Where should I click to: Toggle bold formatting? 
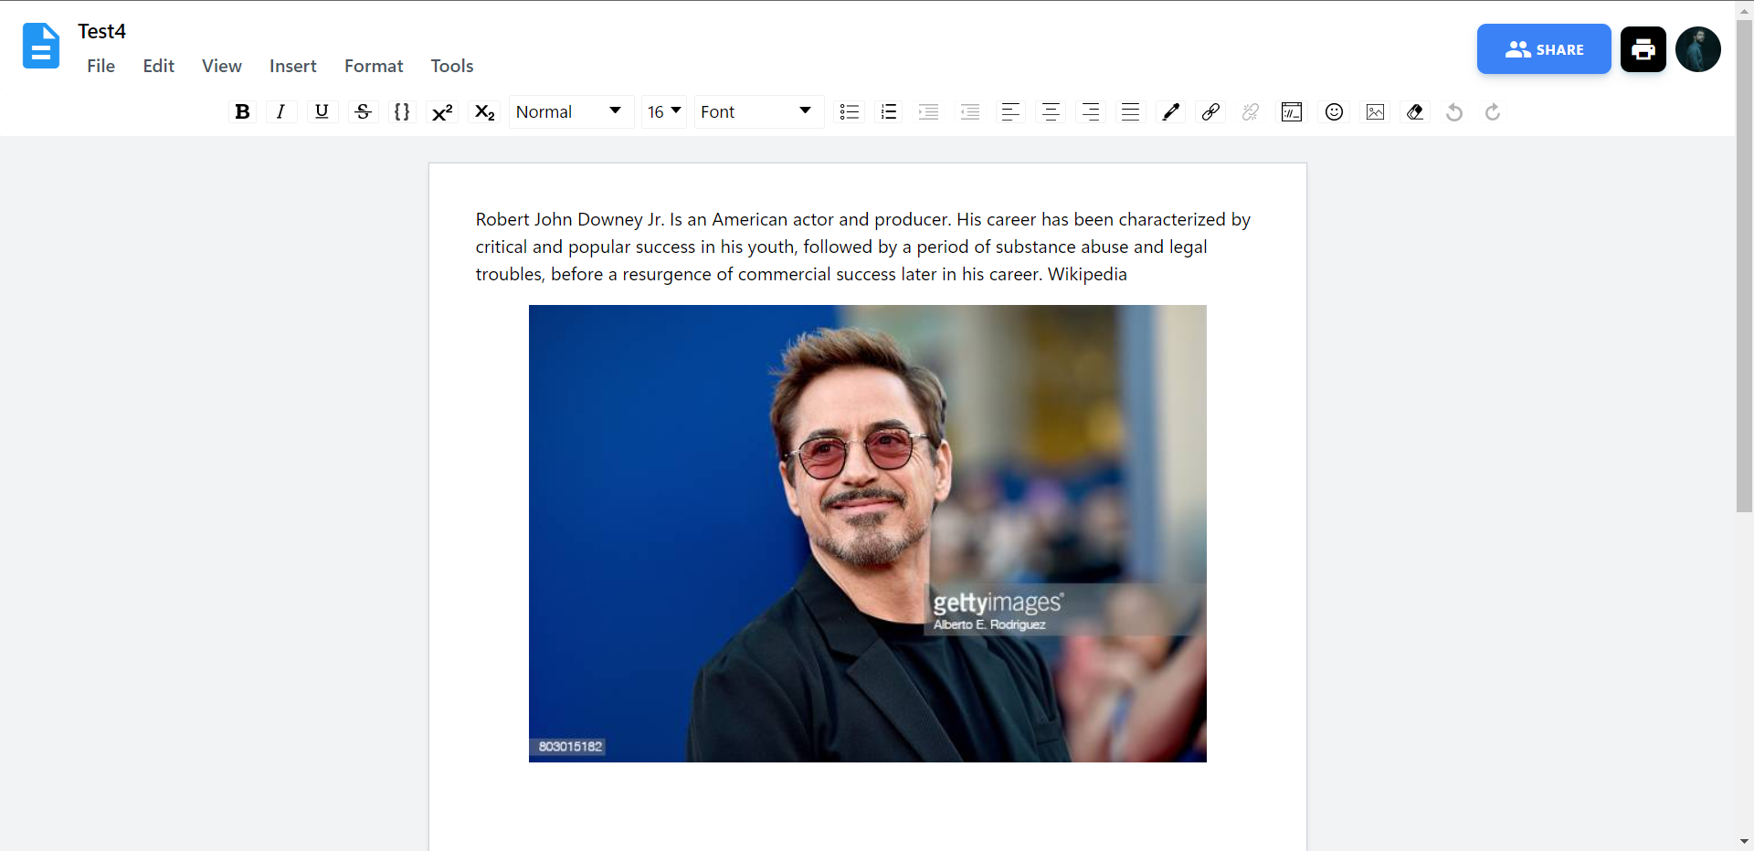tap(242, 111)
